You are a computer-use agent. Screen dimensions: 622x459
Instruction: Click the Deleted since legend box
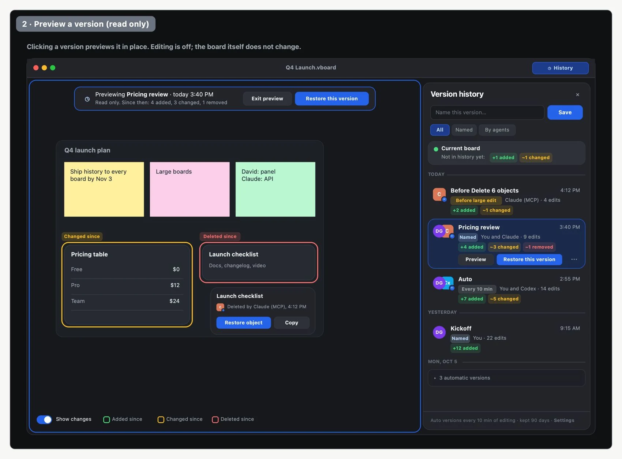[215, 419]
